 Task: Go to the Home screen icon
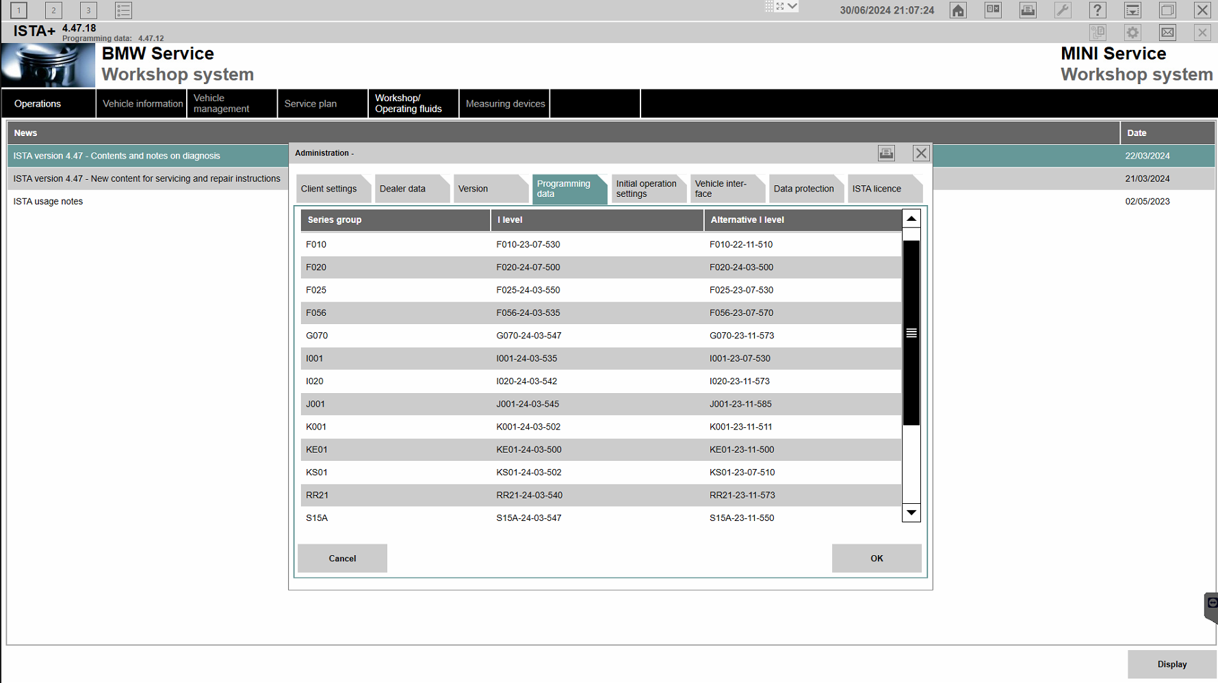click(x=958, y=10)
